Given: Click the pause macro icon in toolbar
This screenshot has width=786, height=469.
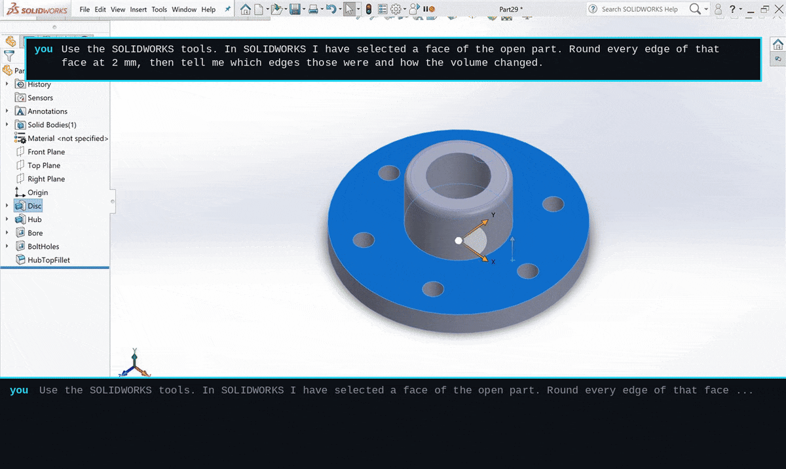Looking at the screenshot, I should tap(428, 9).
